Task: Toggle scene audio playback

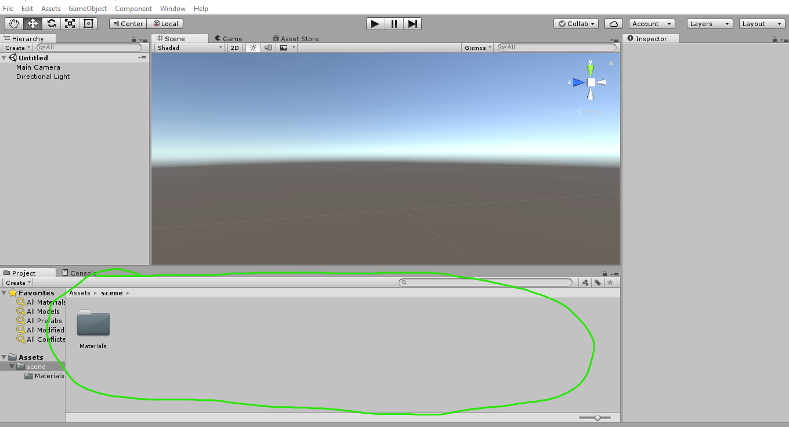Action: point(268,48)
